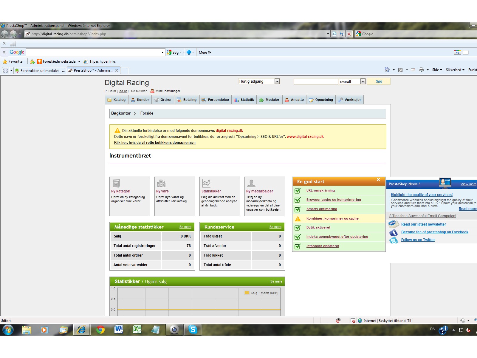Open the Statistikker chart icon
Viewport: 477px width, 358px height.
click(206, 183)
